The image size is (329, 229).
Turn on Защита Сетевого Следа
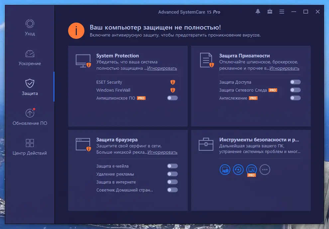295,90
